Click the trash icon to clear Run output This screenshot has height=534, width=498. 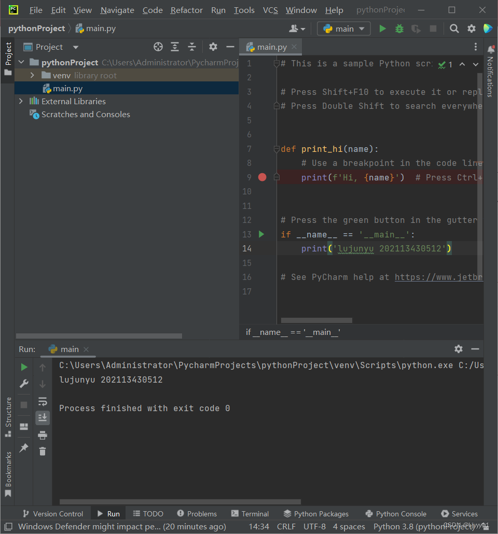42,451
